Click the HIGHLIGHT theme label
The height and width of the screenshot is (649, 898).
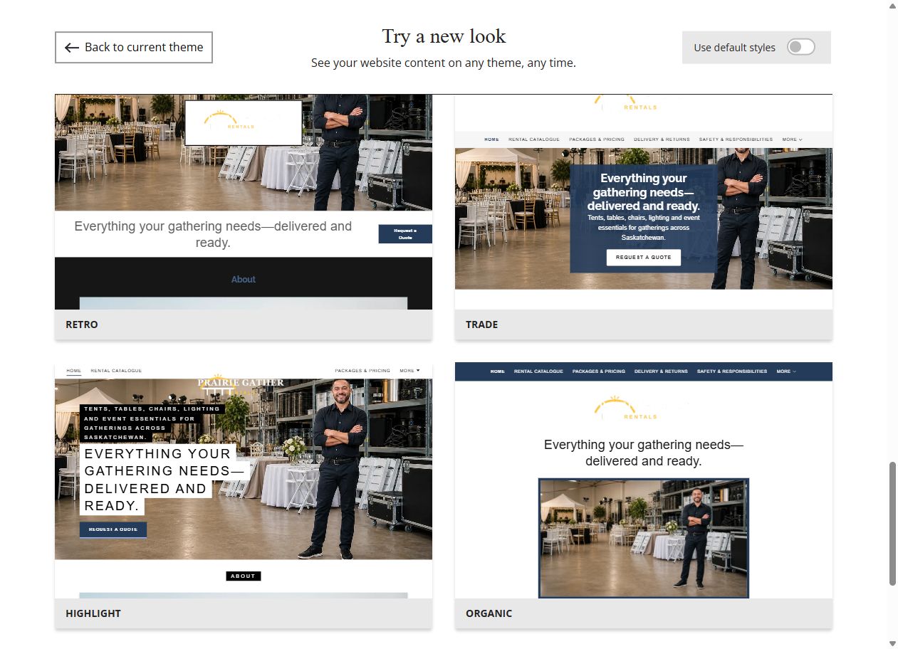[x=93, y=613]
